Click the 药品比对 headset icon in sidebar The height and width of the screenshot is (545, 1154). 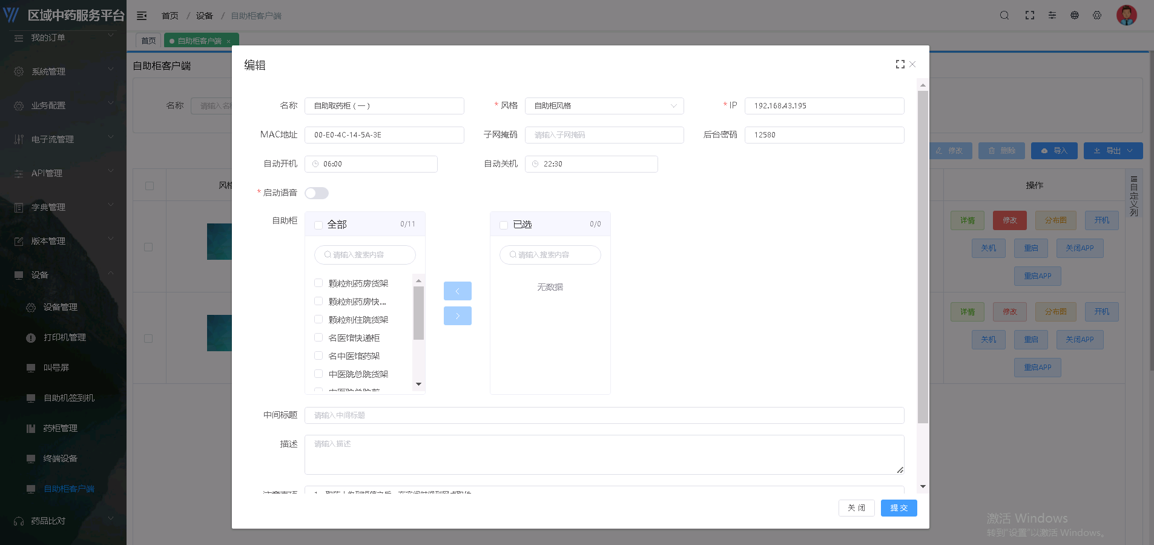click(x=19, y=521)
